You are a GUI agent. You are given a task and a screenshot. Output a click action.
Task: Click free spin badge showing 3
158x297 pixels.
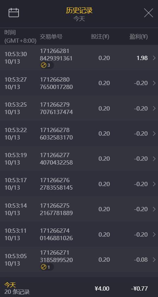click(47, 65)
